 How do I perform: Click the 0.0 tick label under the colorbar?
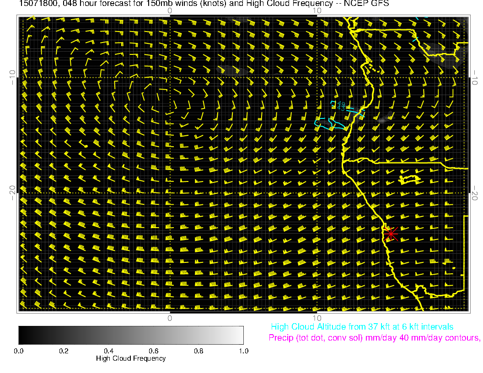[x=19, y=351]
